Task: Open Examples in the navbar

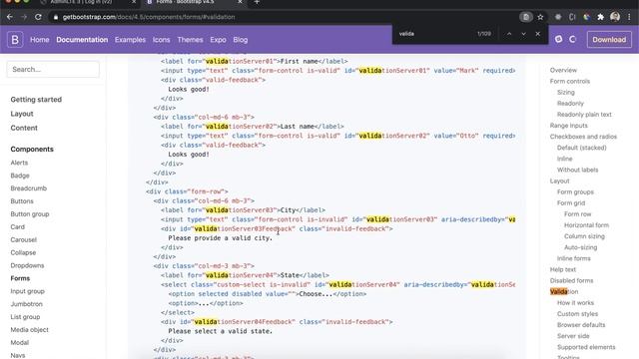Action: click(x=130, y=40)
